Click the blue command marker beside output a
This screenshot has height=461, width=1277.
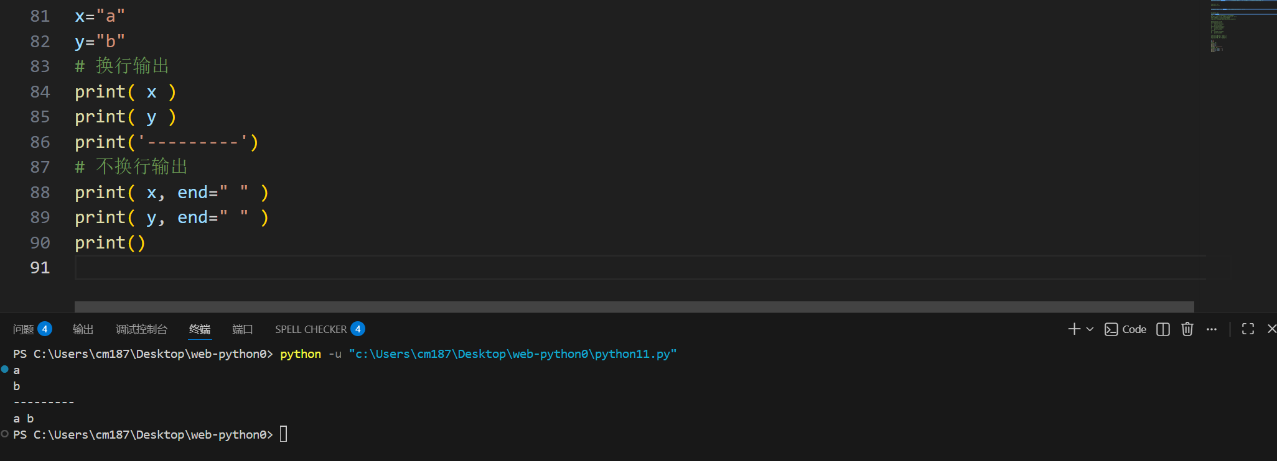pyautogui.click(x=5, y=370)
